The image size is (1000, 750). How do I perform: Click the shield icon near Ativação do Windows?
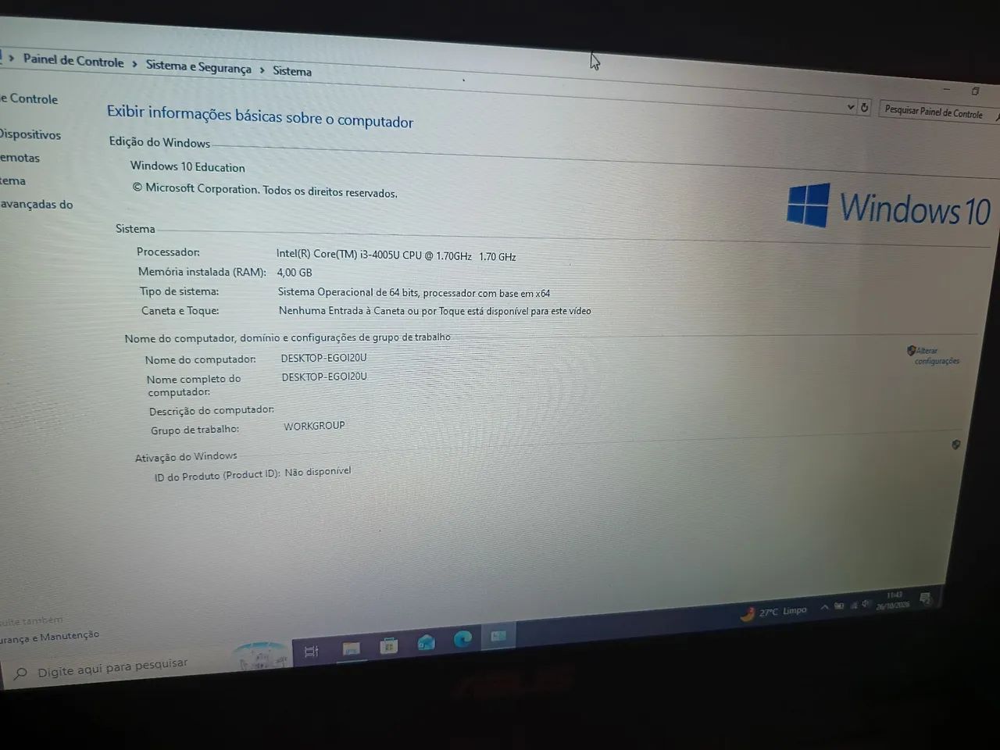point(955,445)
